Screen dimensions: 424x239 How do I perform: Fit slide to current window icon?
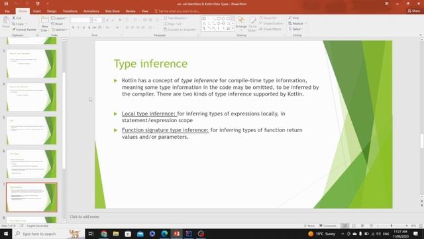tap(421, 226)
